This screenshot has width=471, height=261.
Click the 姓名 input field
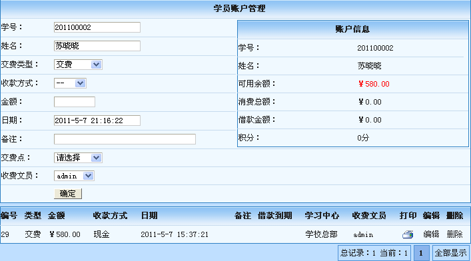(97, 46)
